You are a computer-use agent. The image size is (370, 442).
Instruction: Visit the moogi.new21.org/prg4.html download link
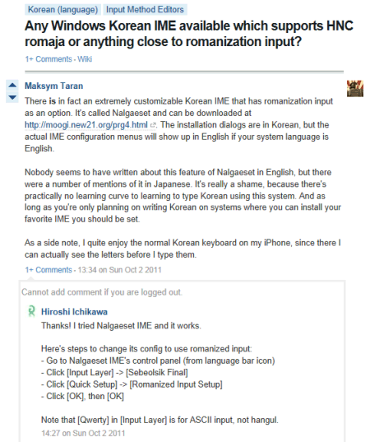pyautogui.click(x=86, y=125)
